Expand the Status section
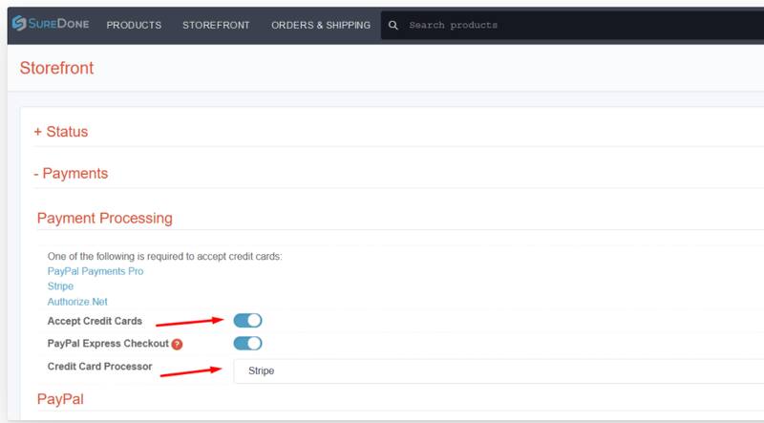 point(61,132)
